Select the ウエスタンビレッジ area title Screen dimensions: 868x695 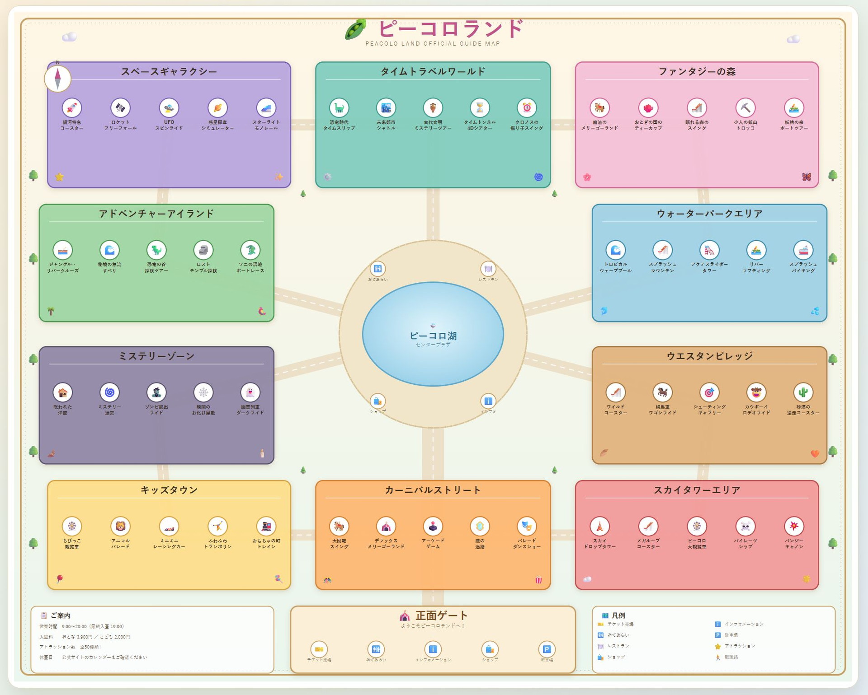pos(710,356)
